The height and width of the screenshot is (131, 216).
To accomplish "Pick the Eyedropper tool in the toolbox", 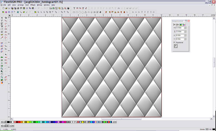I will click(x=2, y=38).
